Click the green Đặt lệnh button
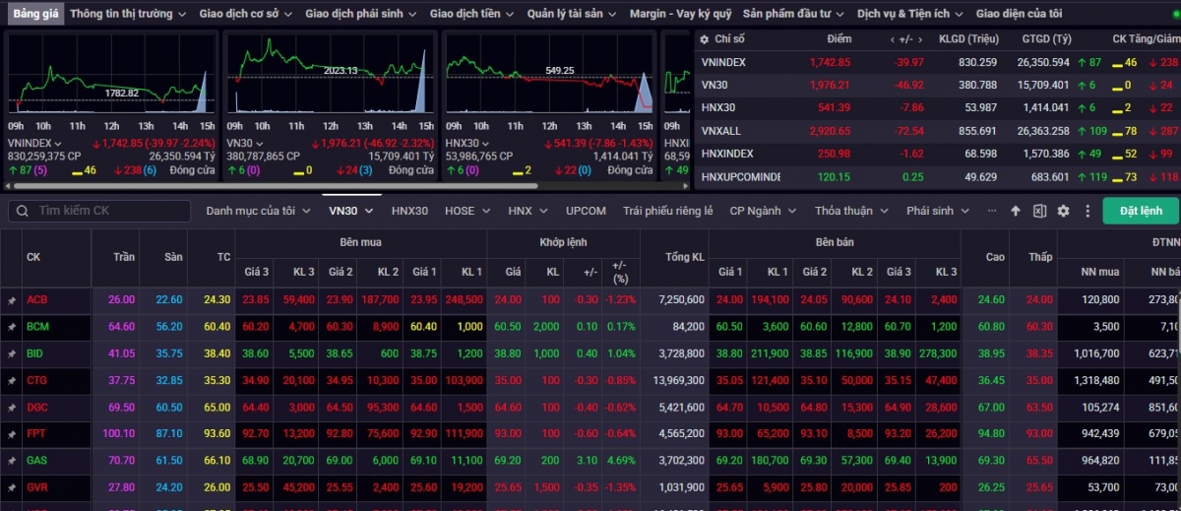 click(1140, 211)
